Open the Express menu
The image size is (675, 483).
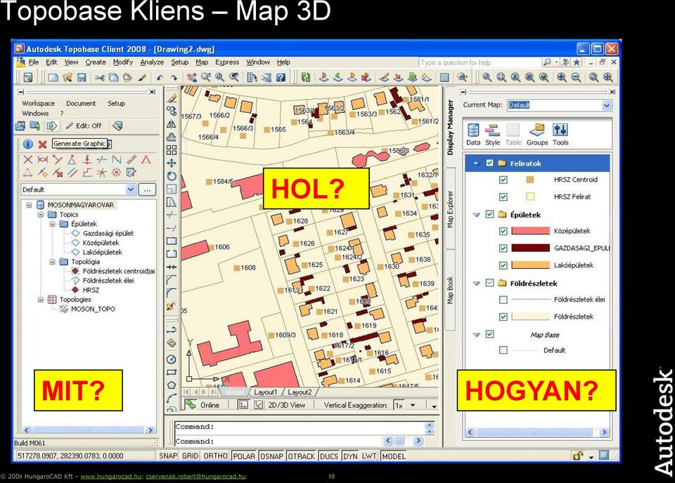pos(227,62)
